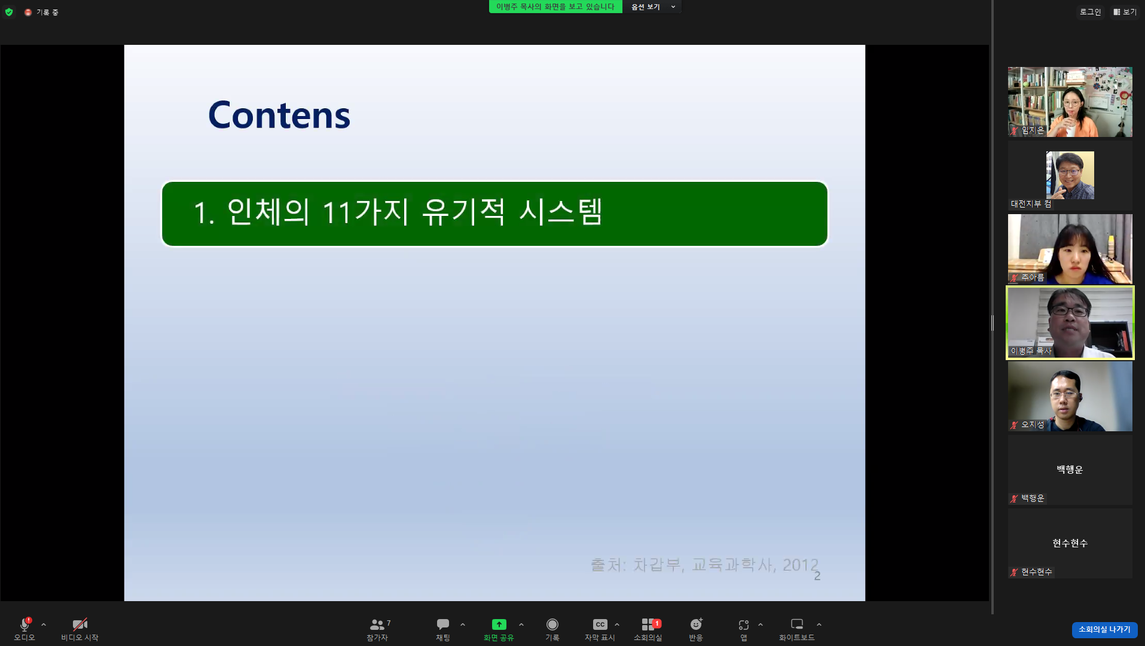Click the mute indicator on 오지성's video
This screenshot has width=1145, height=646.
click(1013, 425)
